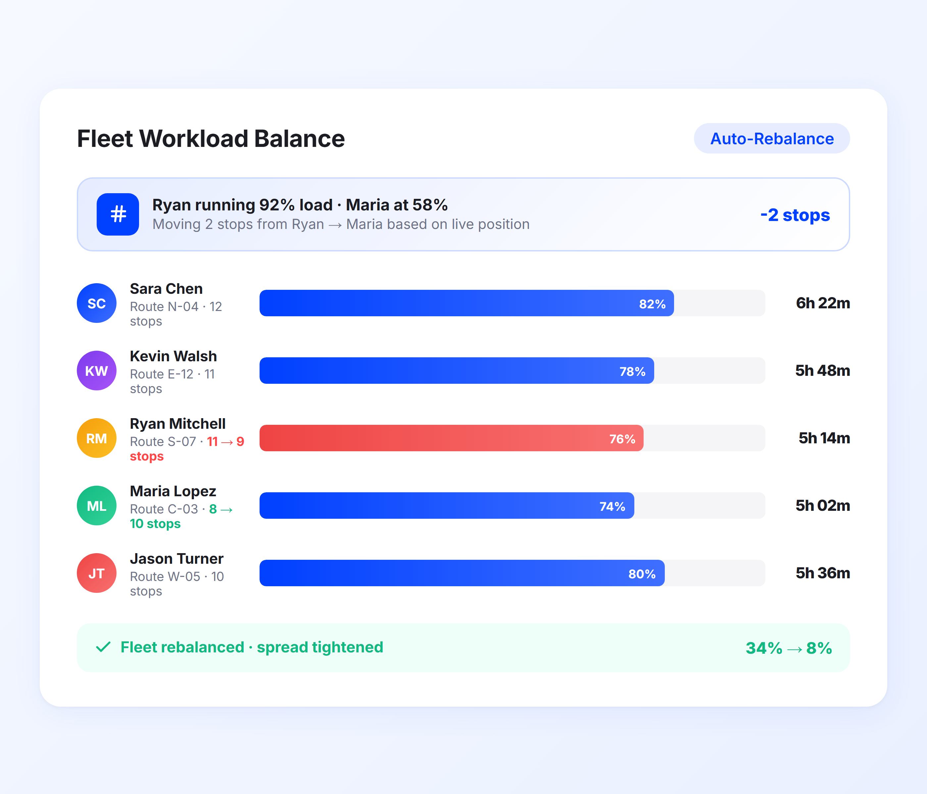
Task: Select the JT avatar for Jason Turner
Action: tap(97, 573)
